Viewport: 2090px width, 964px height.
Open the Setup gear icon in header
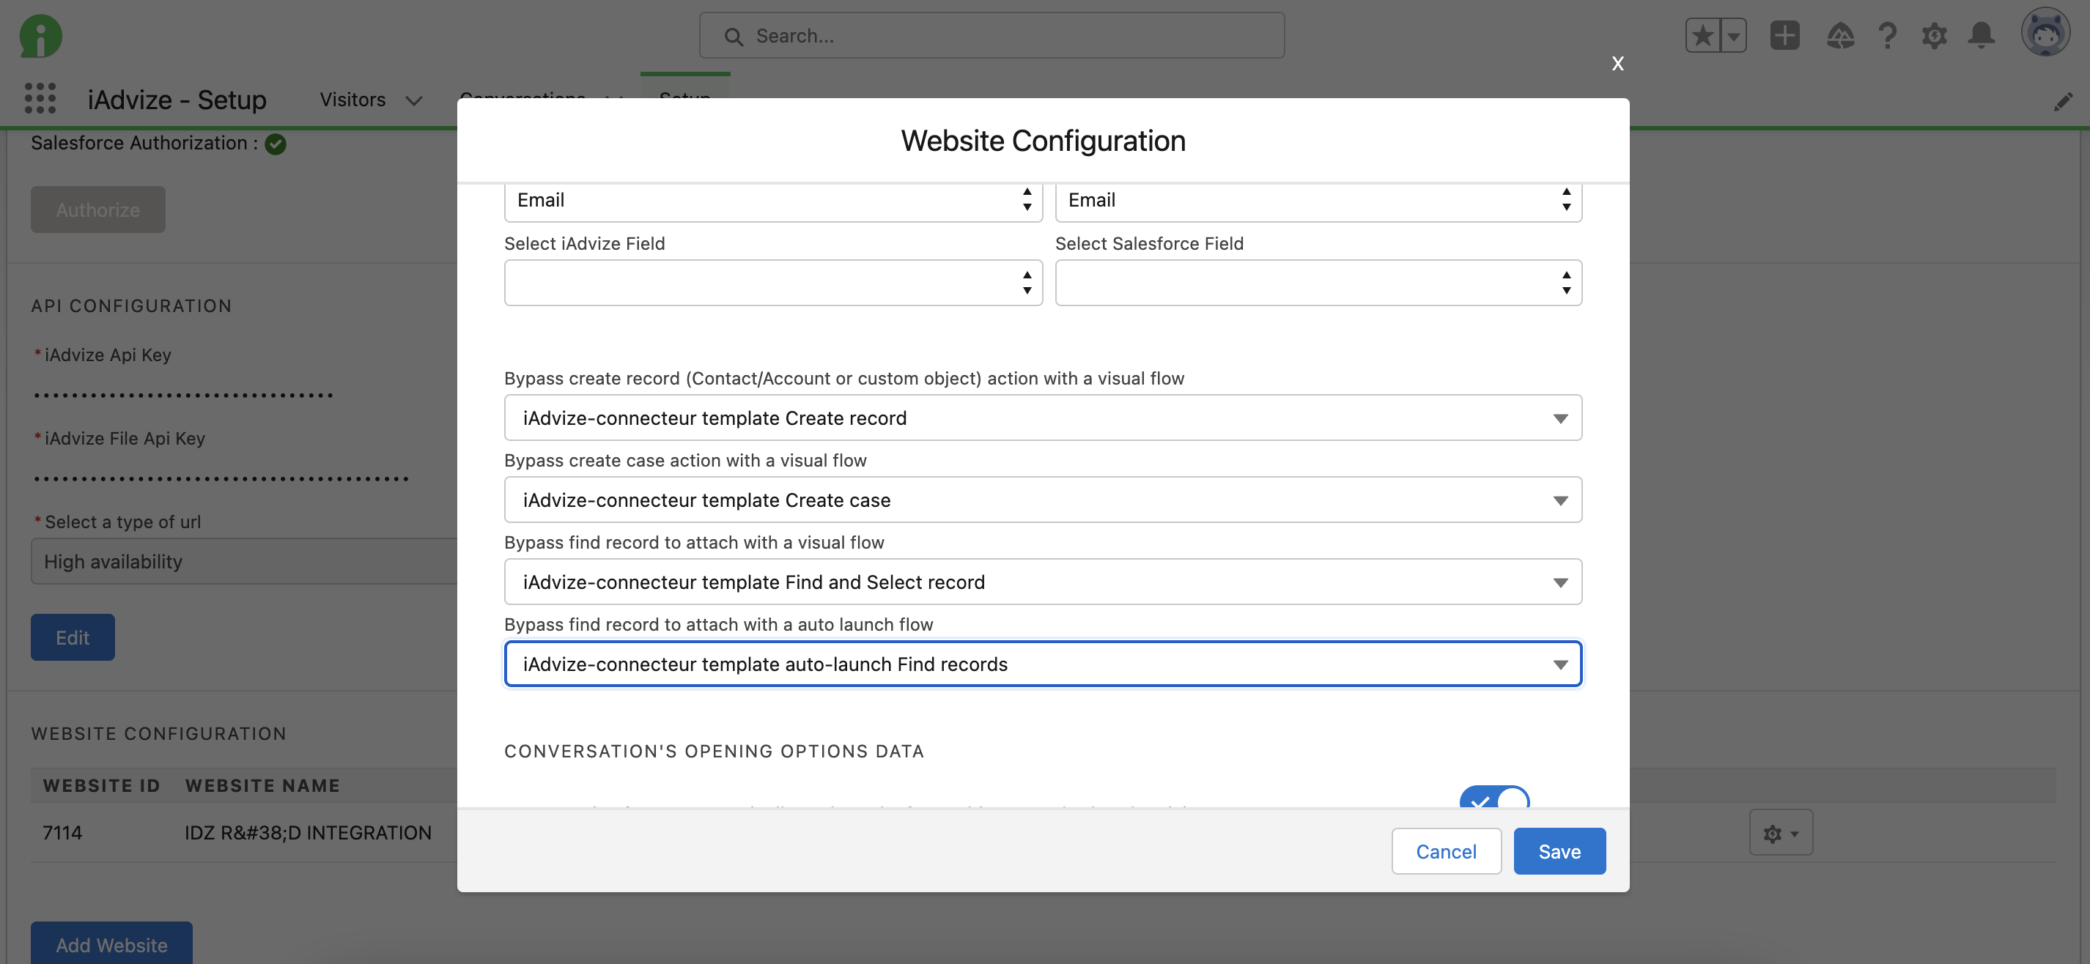[x=1934, y=36]
